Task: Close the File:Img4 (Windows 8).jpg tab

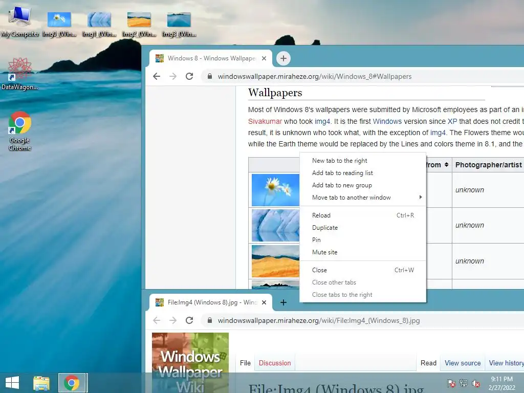Action: [x=264, y=302]
